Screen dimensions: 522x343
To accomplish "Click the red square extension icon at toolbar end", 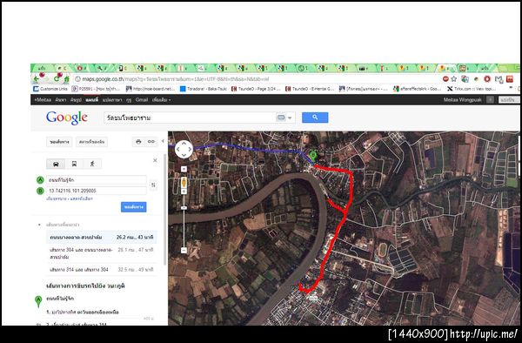I will [x=509, y=79].
